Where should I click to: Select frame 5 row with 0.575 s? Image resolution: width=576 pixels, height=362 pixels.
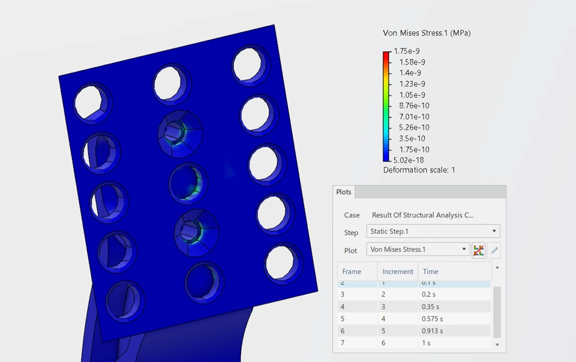[x=414, y=319]
